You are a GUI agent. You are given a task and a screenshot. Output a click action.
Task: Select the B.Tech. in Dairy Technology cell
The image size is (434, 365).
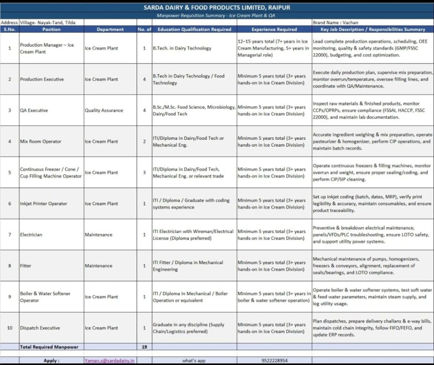tap(194, 48)
